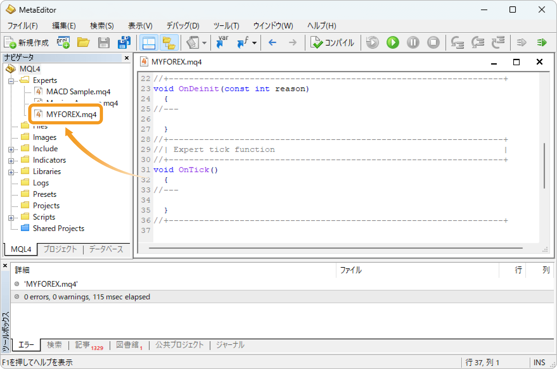The image size is (557, 369).
Task: Select the 'MYFOREX.mq4' result row
Action: [283, 284]
